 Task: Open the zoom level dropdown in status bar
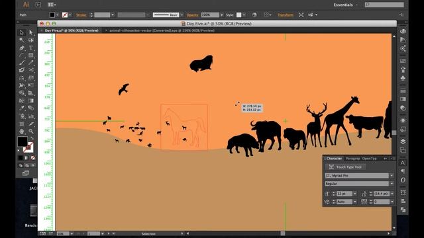point(72,233)
